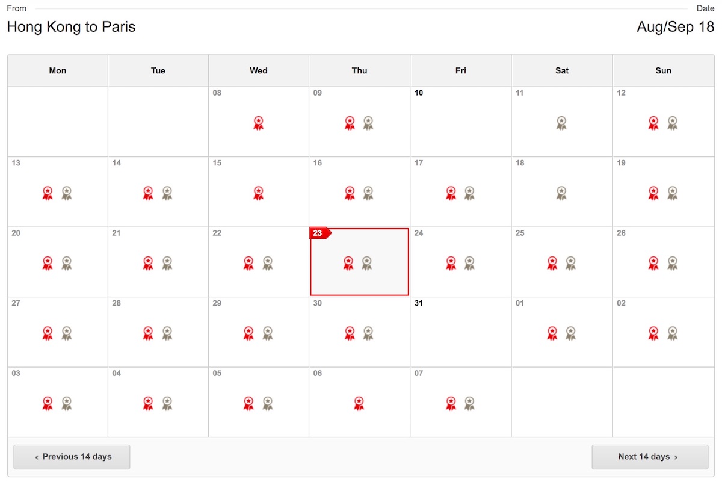The image size is (722, 485).
Task: Click the grey award ribbon on Saturday 11
Action: [561, 123]
